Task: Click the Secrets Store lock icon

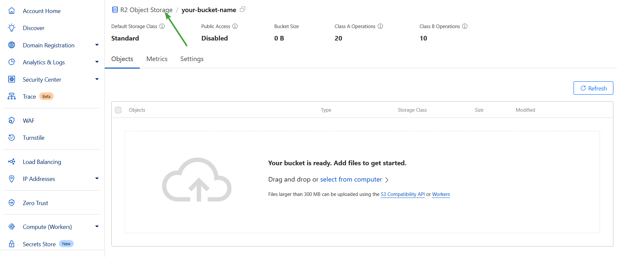Action: [x=11, y=244]
